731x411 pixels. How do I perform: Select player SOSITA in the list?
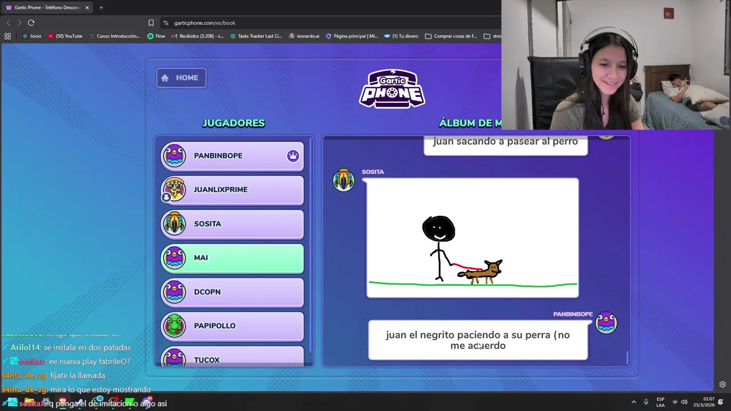[232, 224]
